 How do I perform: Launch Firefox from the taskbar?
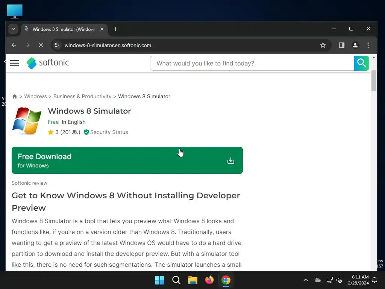[209, 280]
